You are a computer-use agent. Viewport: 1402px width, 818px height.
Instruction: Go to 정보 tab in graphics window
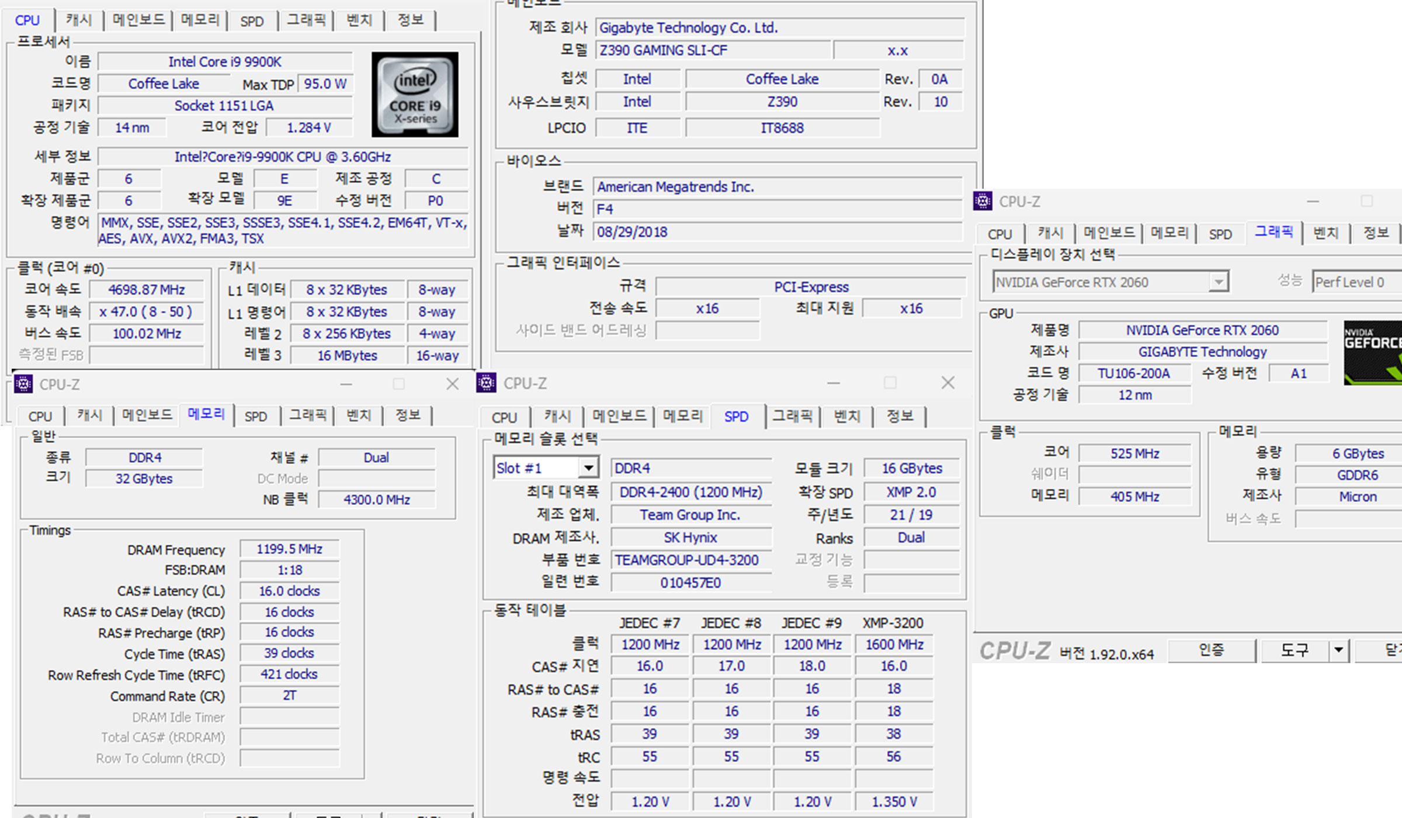click(1376, 233)
